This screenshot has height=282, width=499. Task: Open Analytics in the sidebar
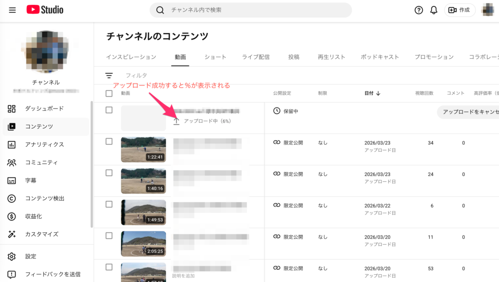[x=45, y=144]
